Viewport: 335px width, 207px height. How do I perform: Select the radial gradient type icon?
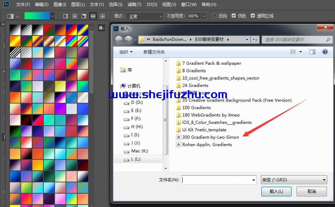[75, 16]
